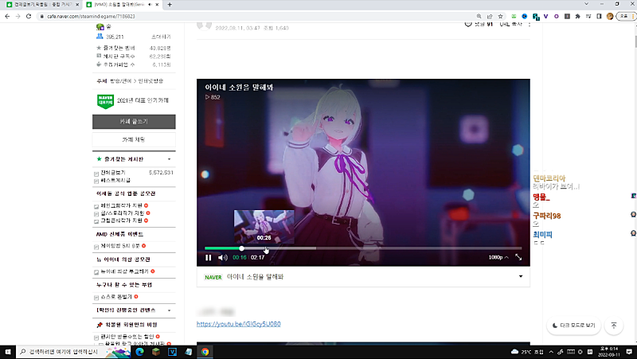Pause the video with the pause button
This screenshot has height=359, width=637.
coord(209,257)
